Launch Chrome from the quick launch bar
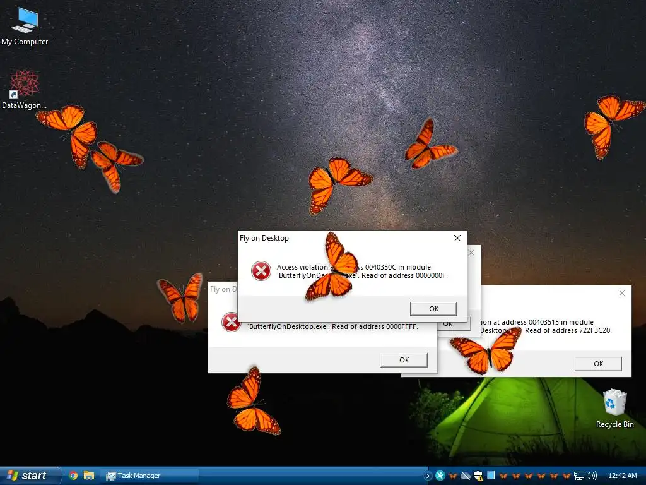Image resolution: width=646 pixels, height=485 pixels. pyautogui.click(x=73, y=476)
